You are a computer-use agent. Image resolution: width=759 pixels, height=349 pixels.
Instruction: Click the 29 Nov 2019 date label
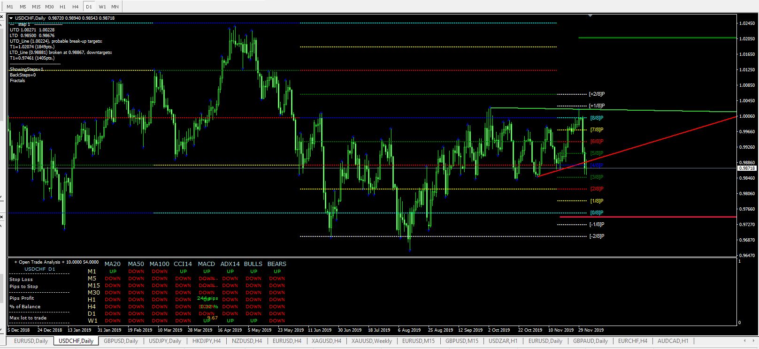click(x=591, y=330)
